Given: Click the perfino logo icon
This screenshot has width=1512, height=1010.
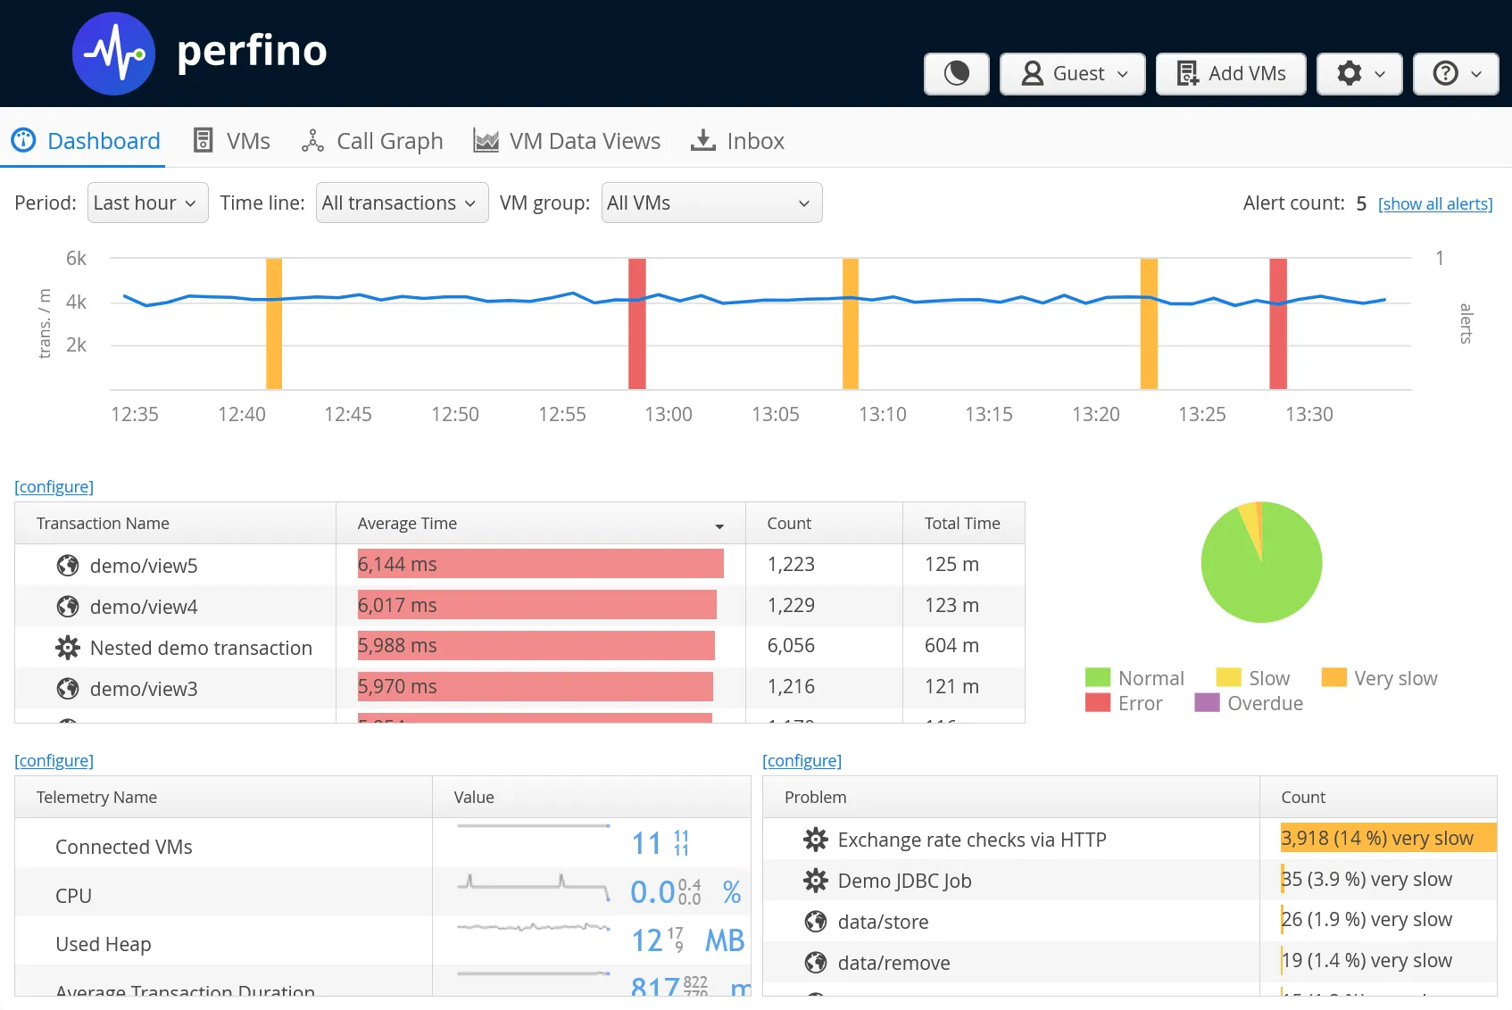Looking at the screenshot, I should click(113, 54).
